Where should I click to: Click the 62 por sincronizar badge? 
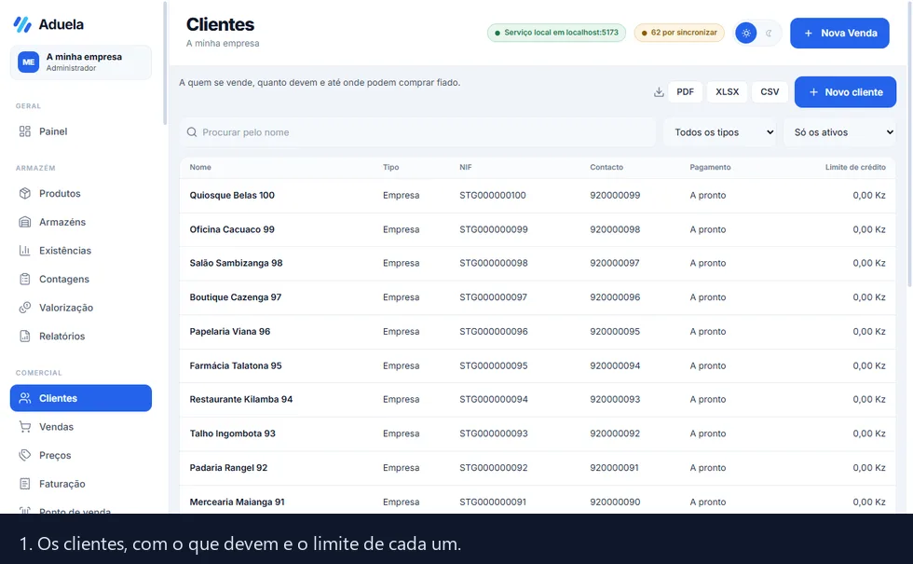679,33
